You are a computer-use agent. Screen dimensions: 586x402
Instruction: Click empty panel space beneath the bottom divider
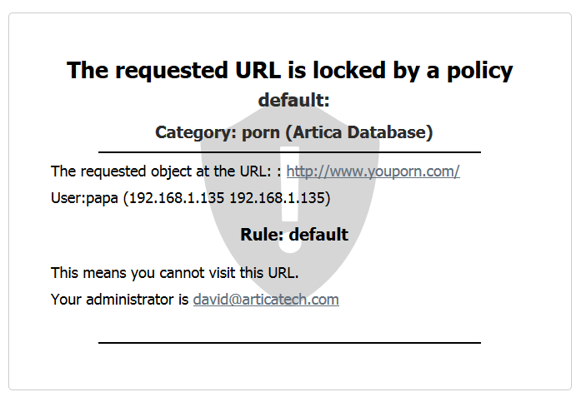(289, 365)
